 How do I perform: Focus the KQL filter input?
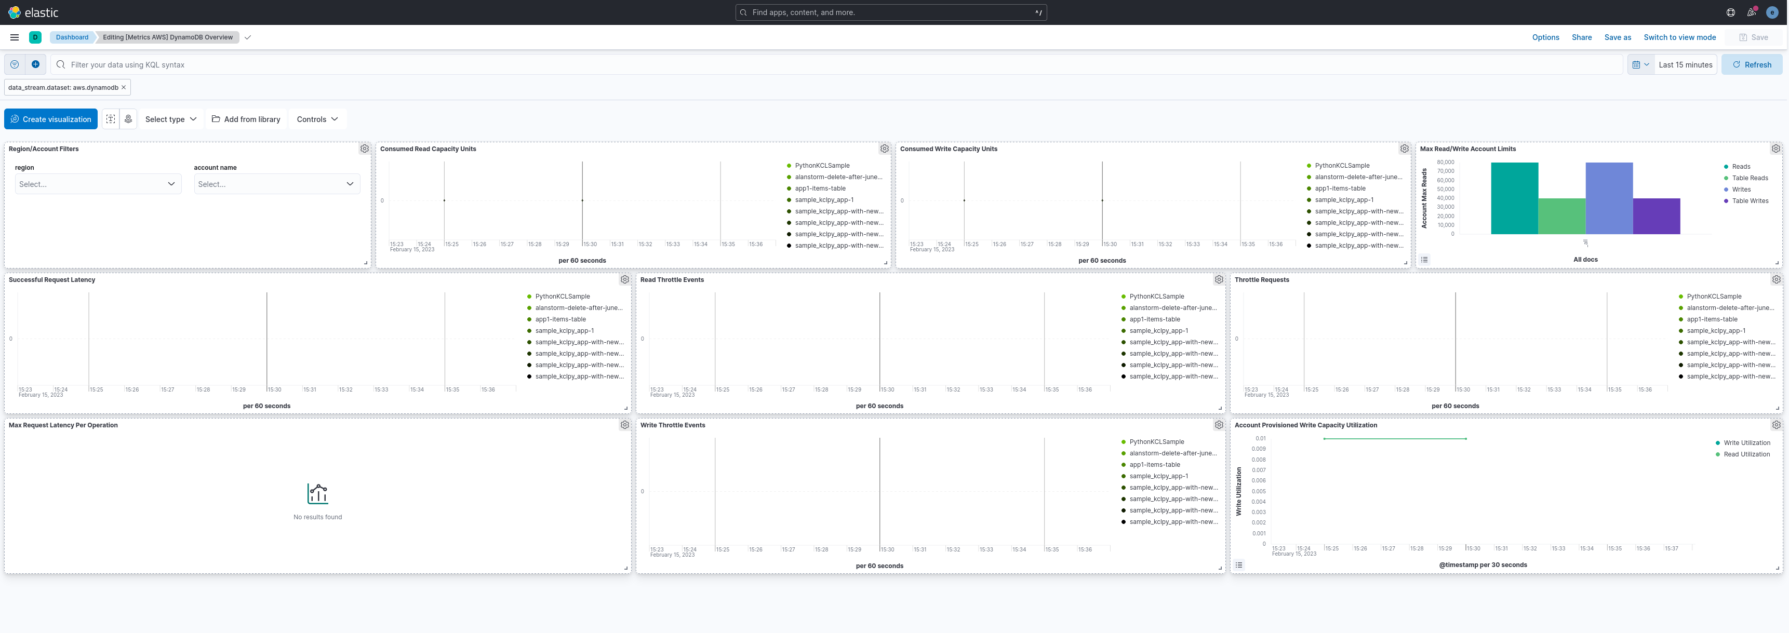[833, 64]
